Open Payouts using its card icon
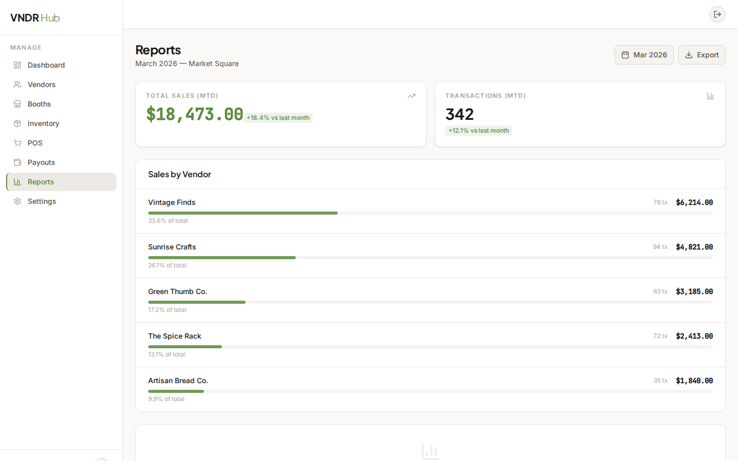The width and height of the screenshot is (738, 461). pyautogui.click(x=17, y=162)
